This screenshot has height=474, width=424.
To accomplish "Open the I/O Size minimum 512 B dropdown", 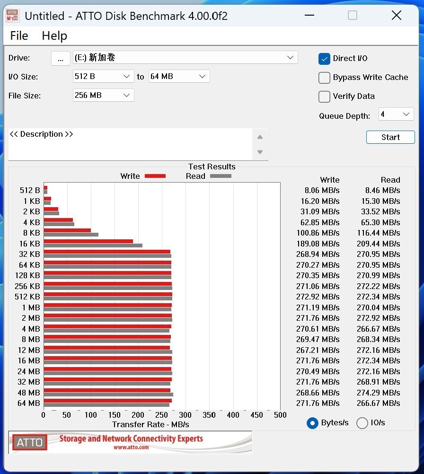I will 103,77.
